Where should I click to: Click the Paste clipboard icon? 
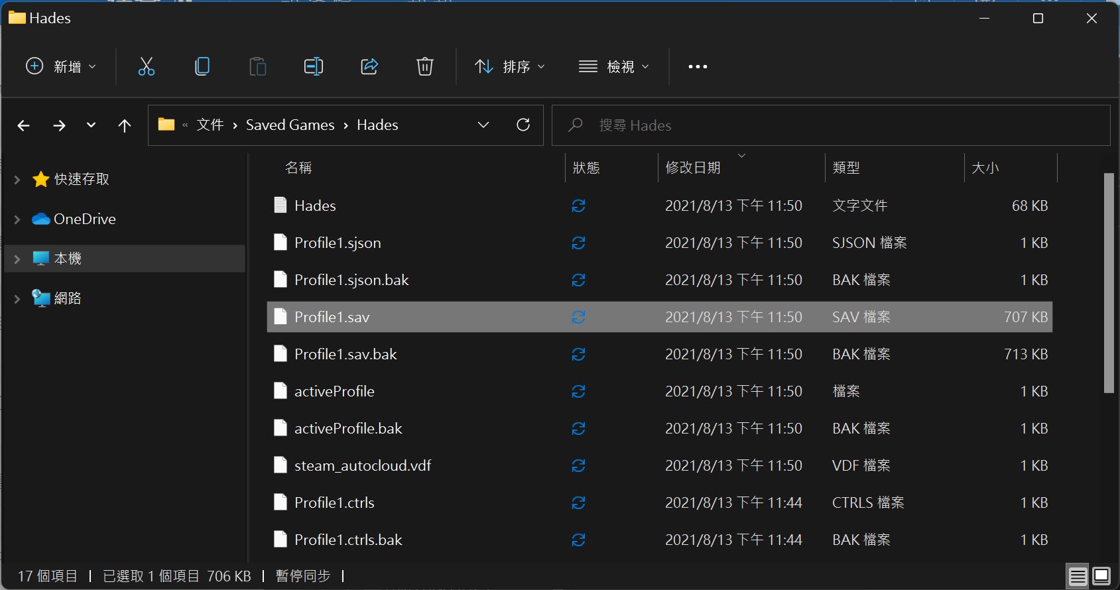point(258,66)
